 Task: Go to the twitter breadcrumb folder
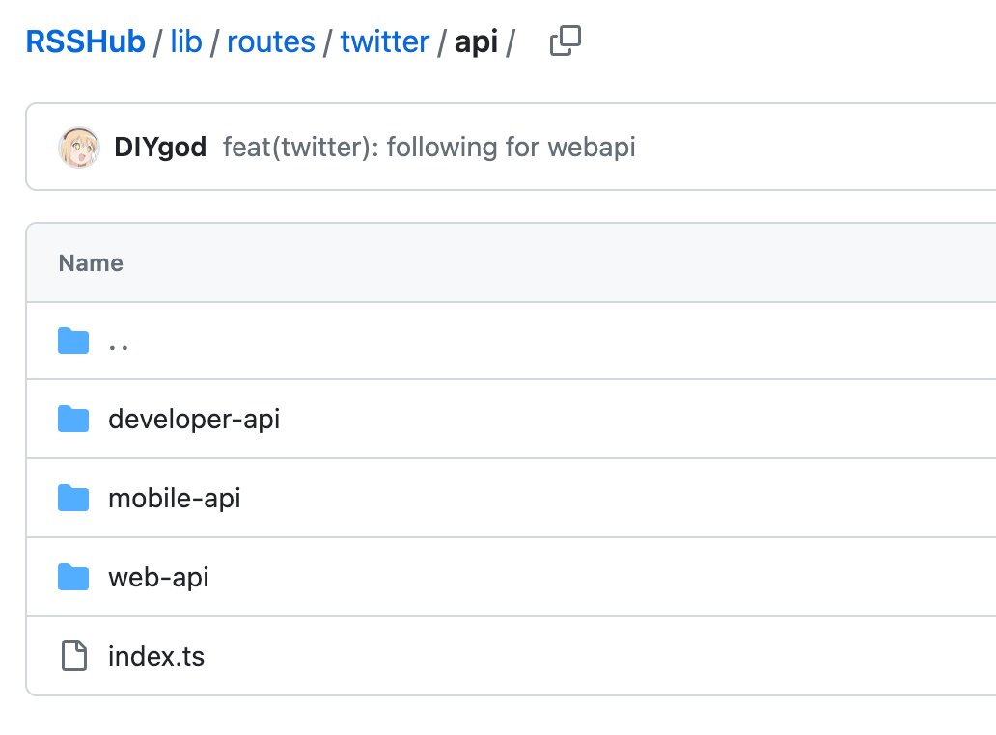coord(385,41)
